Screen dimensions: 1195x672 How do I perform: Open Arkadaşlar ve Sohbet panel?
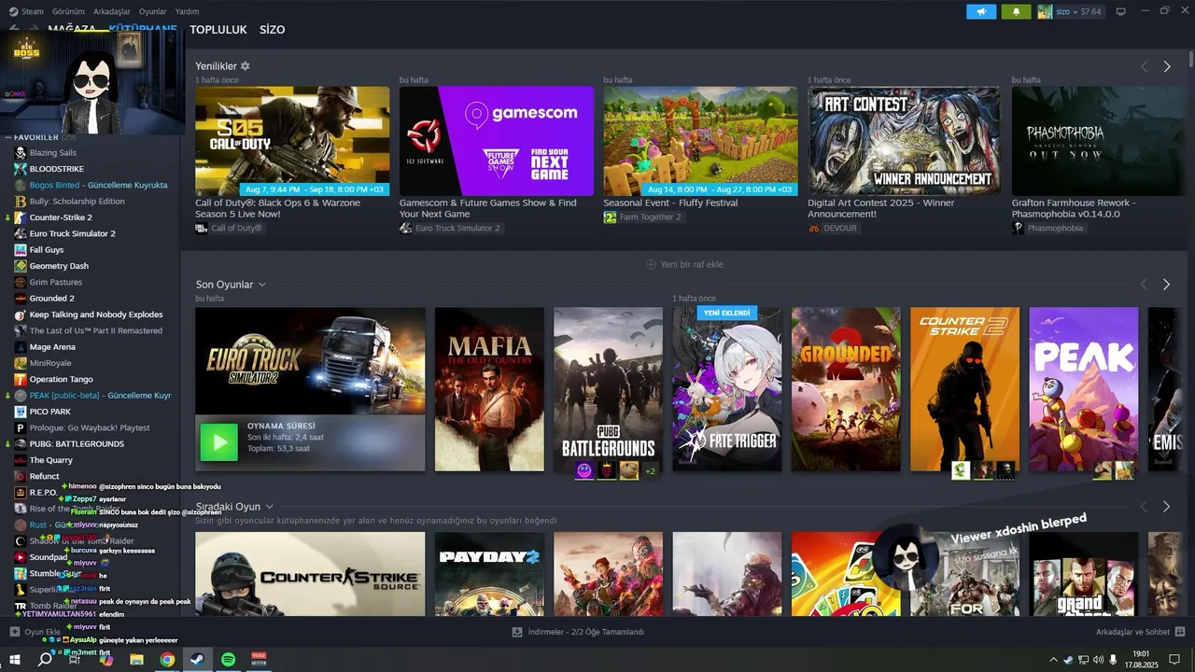(1140, 632)
